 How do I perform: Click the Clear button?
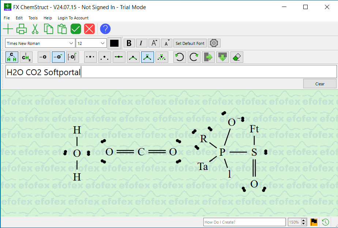320,84
